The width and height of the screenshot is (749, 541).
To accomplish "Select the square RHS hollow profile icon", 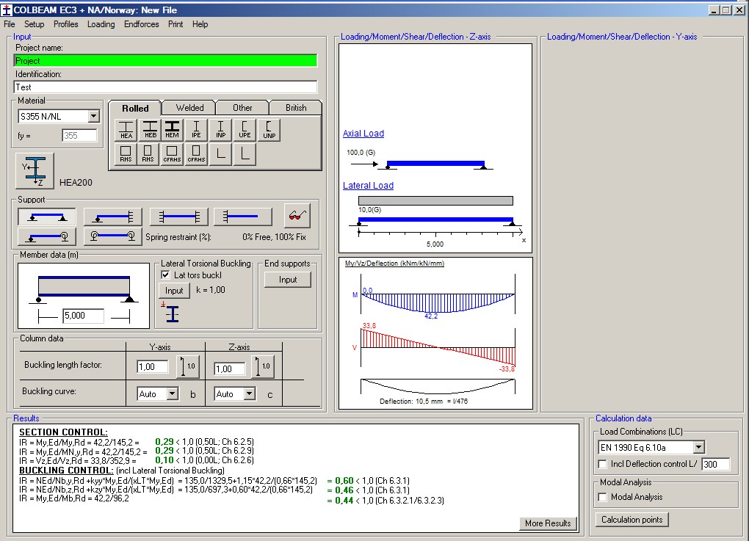I will click(x=126, y=154).
